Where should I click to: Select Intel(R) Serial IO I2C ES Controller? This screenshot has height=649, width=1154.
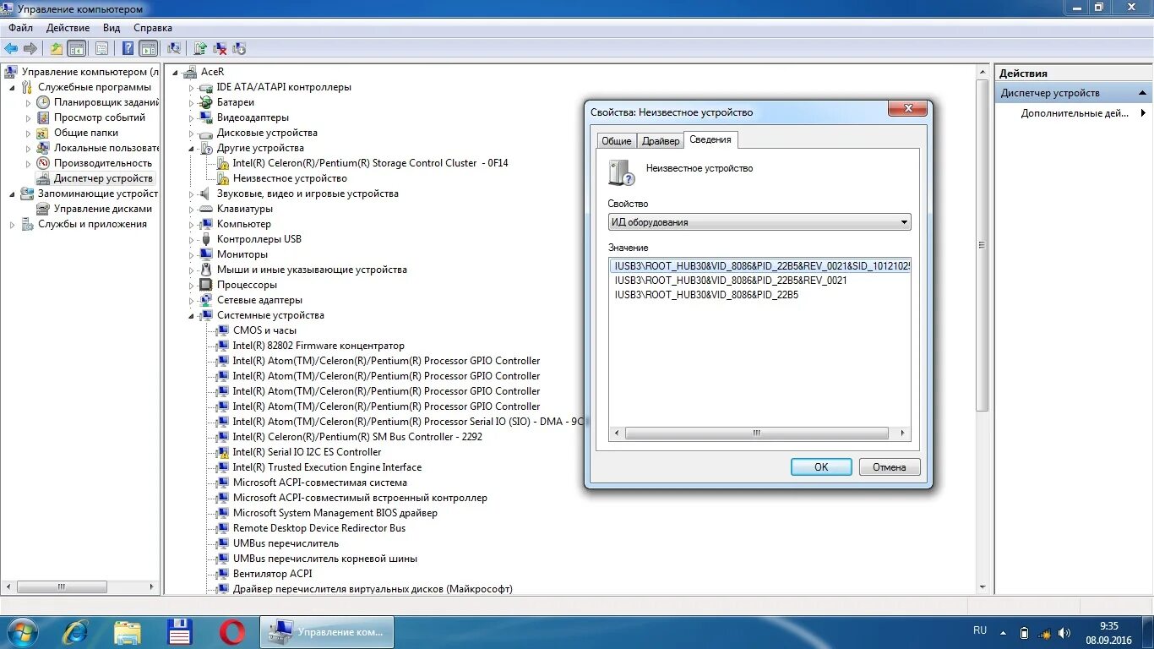[x=307, y=452]
